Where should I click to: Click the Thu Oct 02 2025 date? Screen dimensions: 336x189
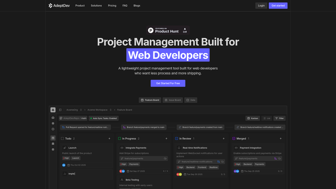coord(78,165)
